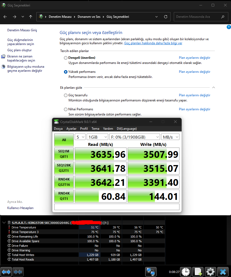This screenshot has width=231, height=277.
Task: Open Güç planları hakkında daha fazla bilgi link
Action: pos(153,43)
